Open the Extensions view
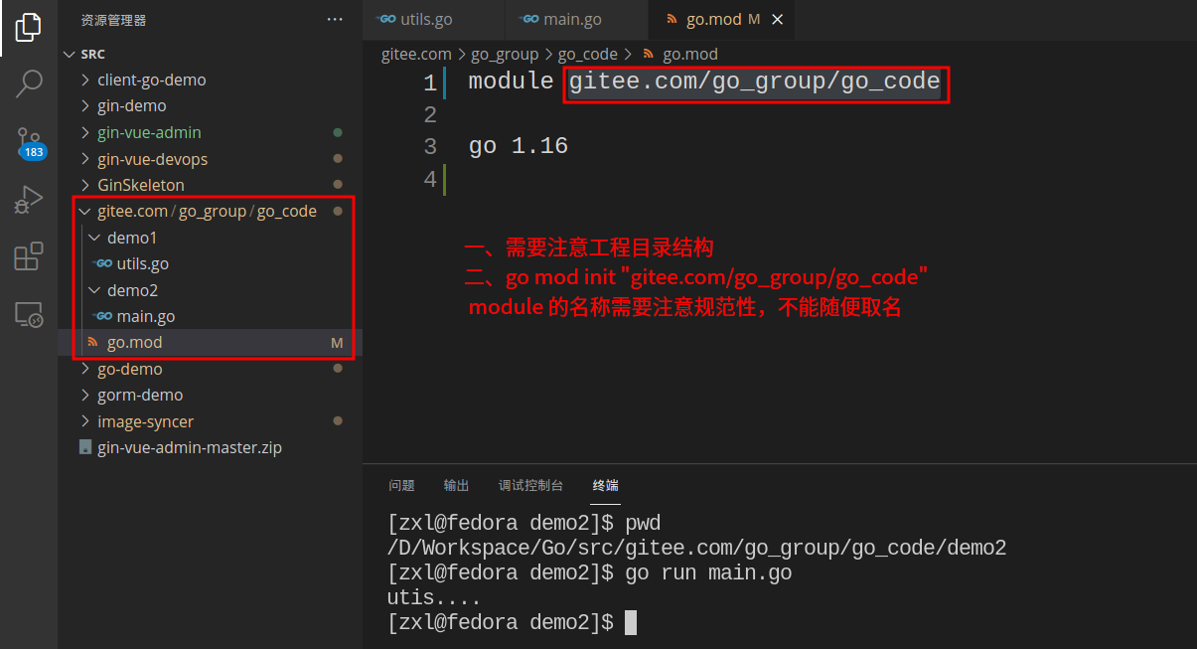 (27, 256)
